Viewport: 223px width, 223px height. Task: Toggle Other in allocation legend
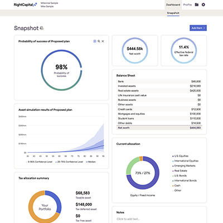coord(177,191)
